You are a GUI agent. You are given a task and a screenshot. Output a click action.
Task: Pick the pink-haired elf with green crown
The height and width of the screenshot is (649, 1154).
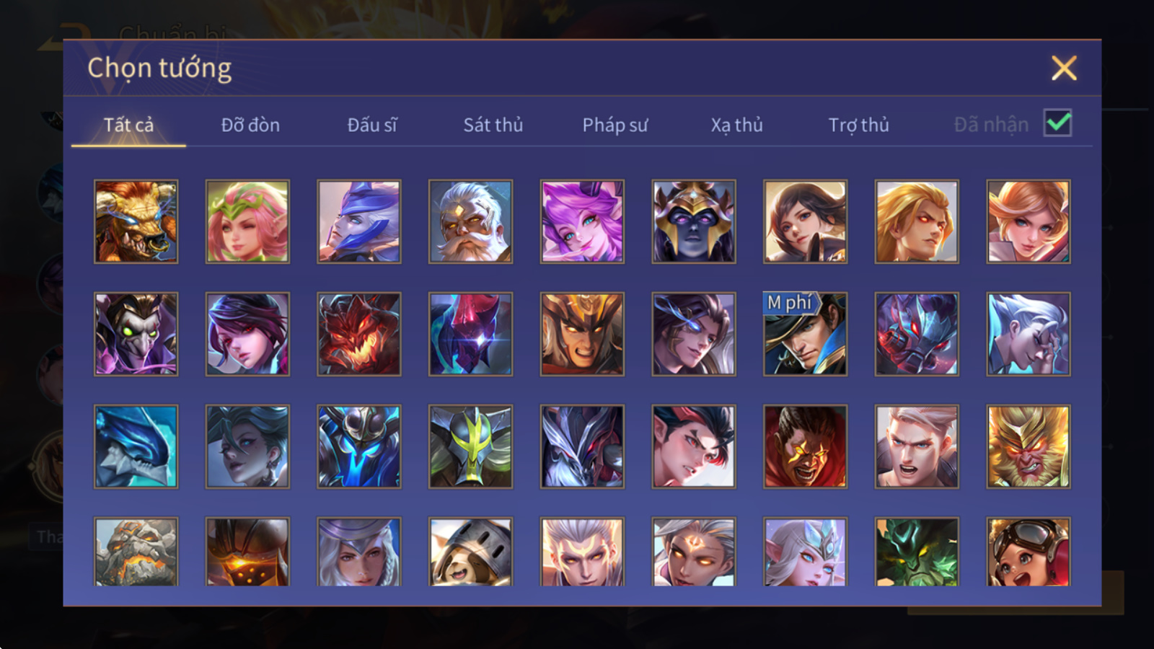click(x=247, y=221)
